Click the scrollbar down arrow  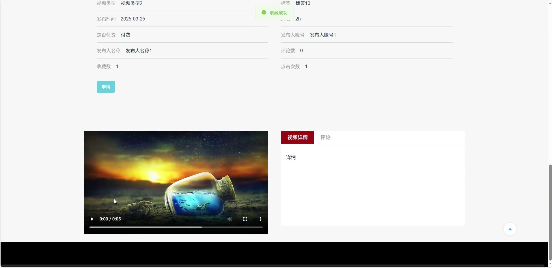click(550, 264)
